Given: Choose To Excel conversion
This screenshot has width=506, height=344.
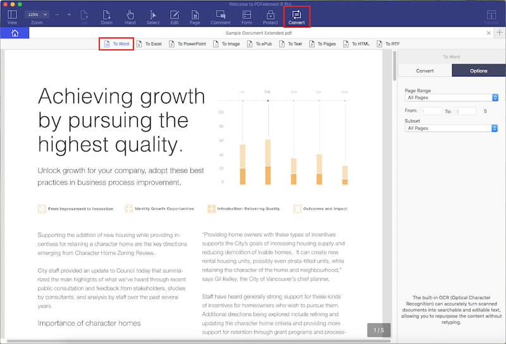Looking at the screenshot, I should pos(148,44).
